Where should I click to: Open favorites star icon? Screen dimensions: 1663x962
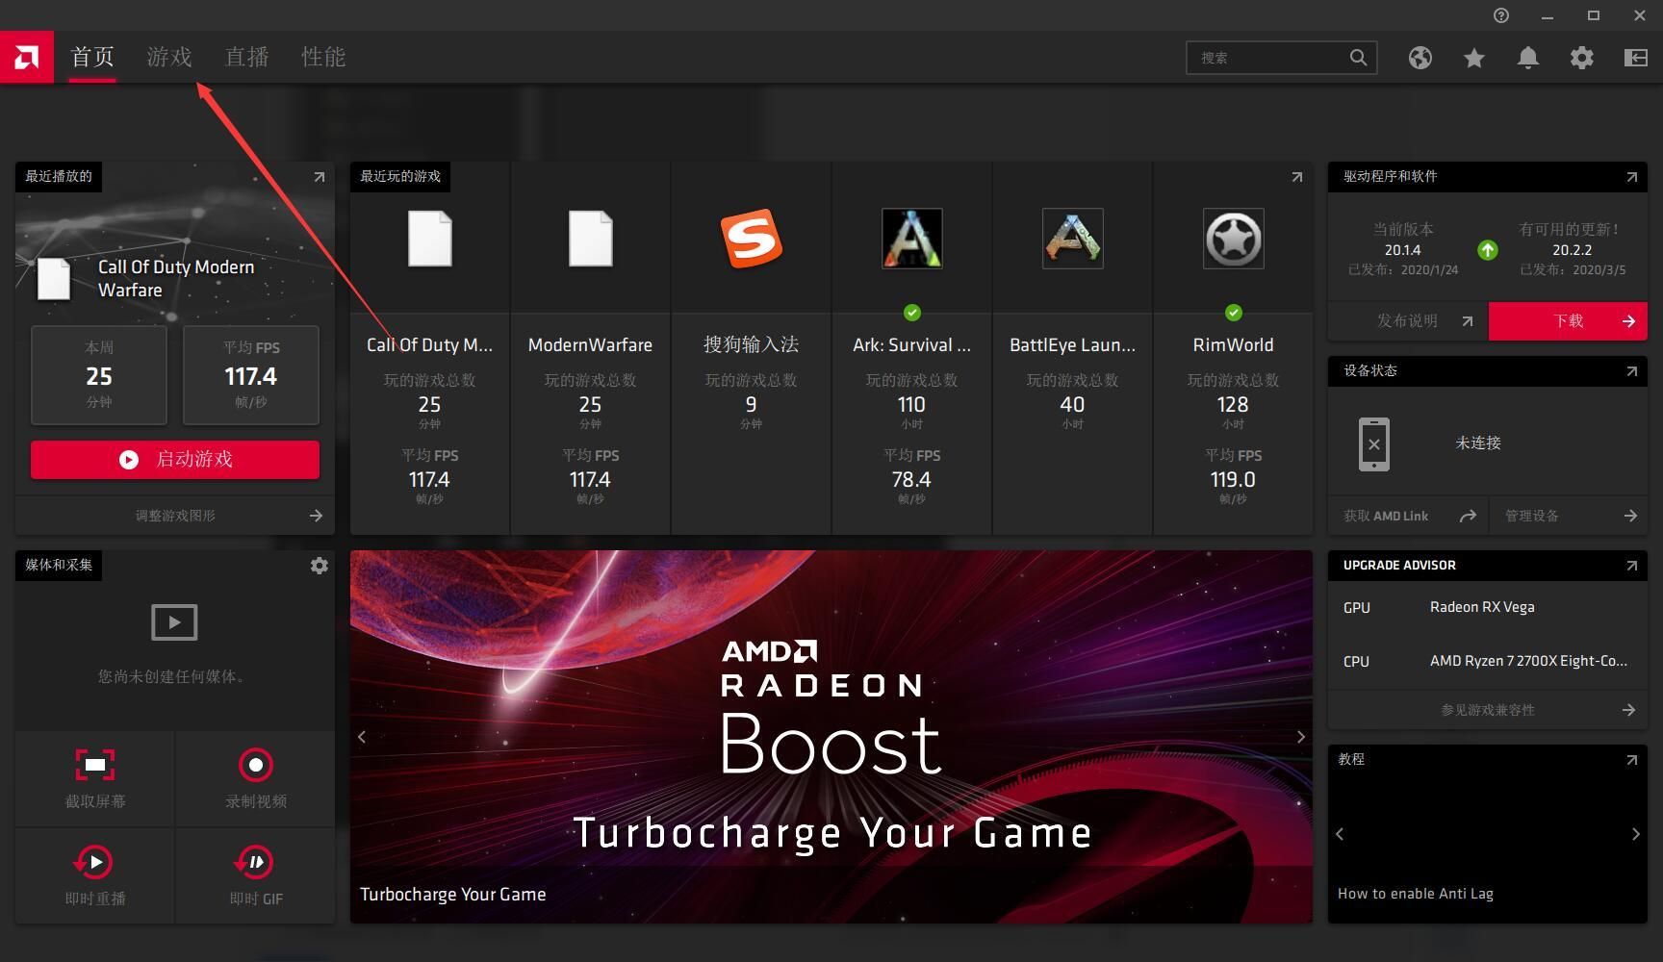[x=1473, y=58]
